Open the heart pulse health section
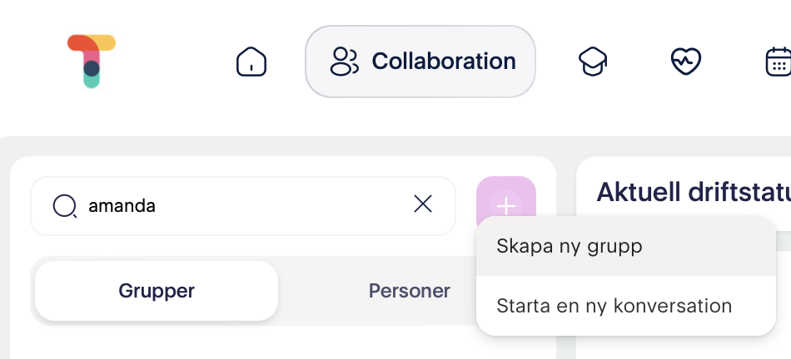 pos(686,61)
